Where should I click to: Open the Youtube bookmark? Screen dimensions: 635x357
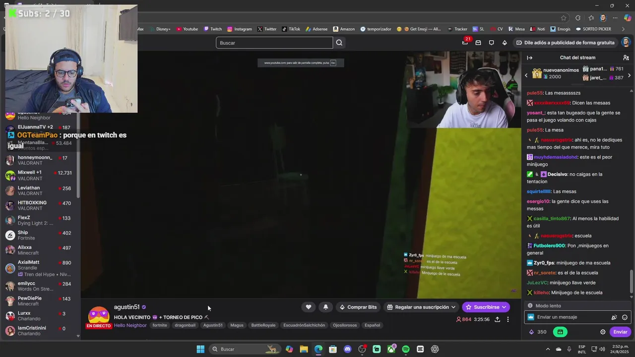point(187,29)
